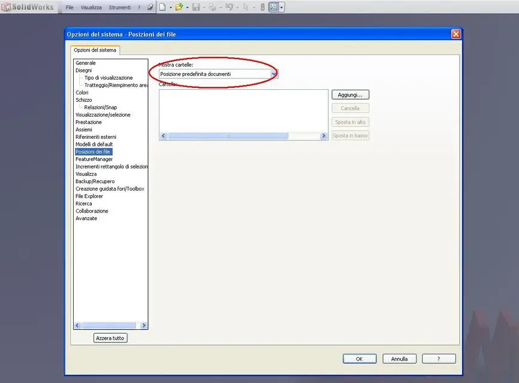Click the Sposta in basso button
519x383 pixels.
(x=350, y=135)
